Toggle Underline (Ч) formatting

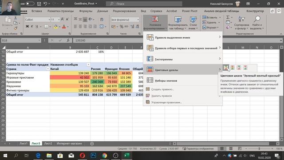(x=37, y=27)
